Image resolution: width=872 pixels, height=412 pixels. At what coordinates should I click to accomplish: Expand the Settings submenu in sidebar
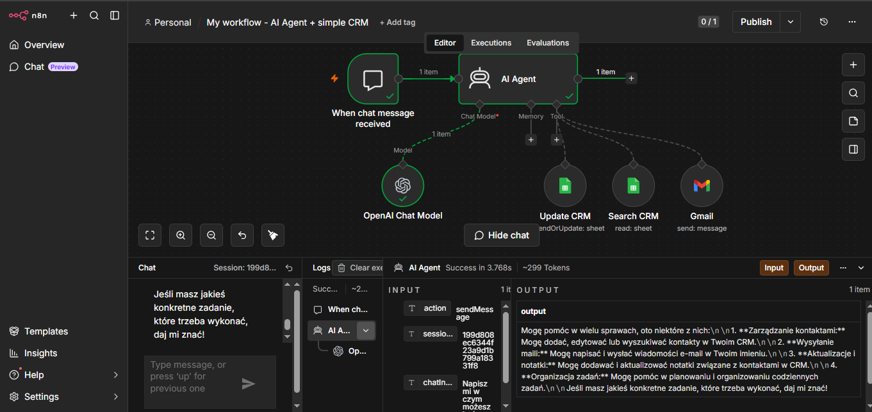coord(116,397)
